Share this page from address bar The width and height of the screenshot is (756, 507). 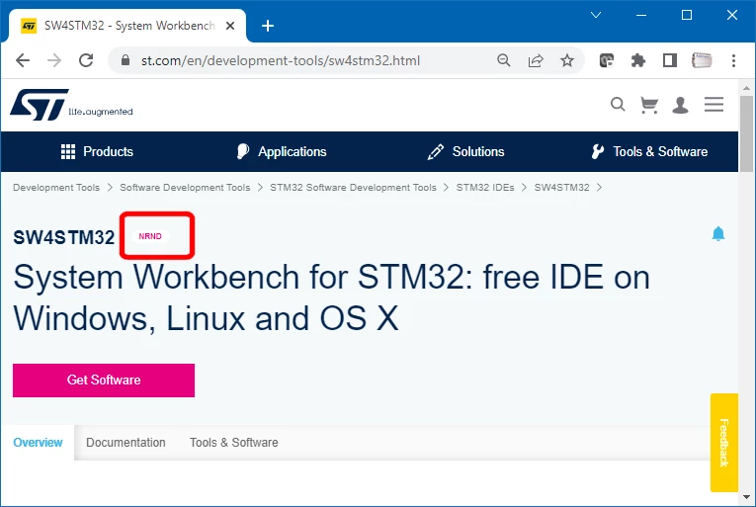point(536,60)
